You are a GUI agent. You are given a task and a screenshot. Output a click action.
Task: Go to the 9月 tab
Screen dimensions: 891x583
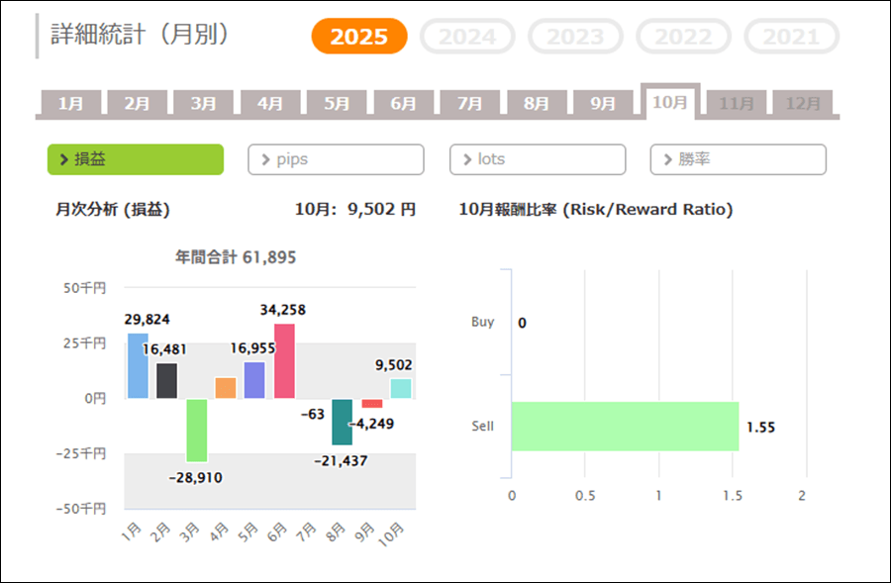click(x=603, y=103)
